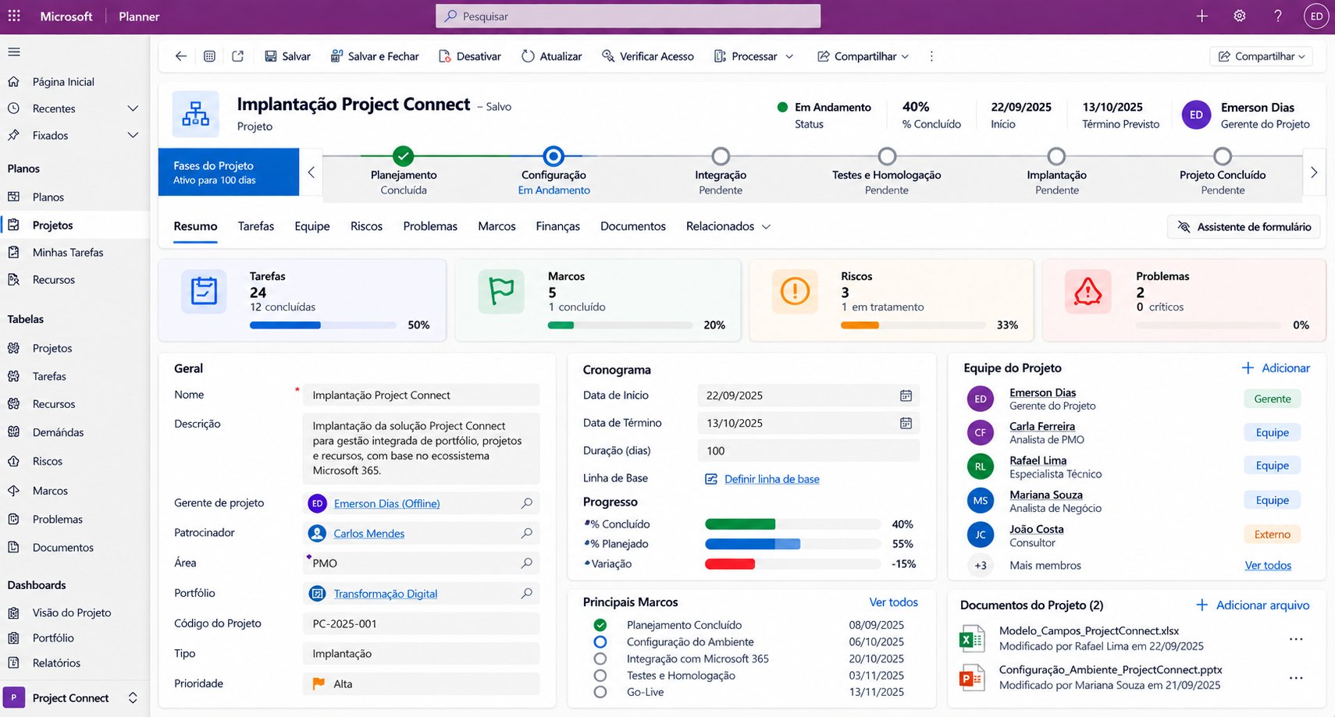
Task: Expand Recentes in the sidebar
Action: [x=133, y=108]
